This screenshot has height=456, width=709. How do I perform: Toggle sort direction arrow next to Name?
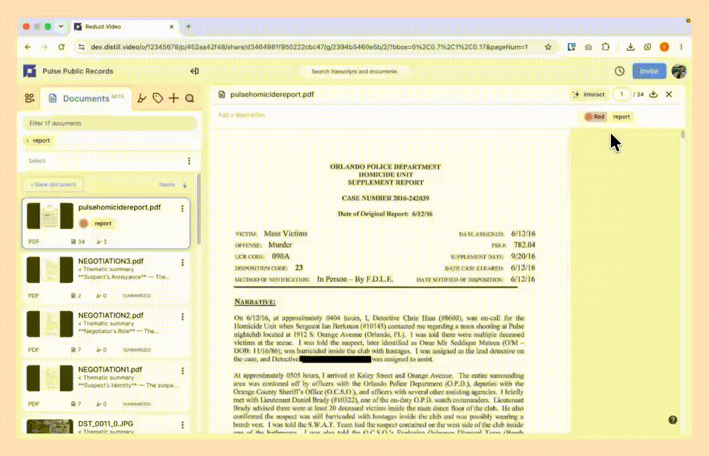click(x=184, y=186)
